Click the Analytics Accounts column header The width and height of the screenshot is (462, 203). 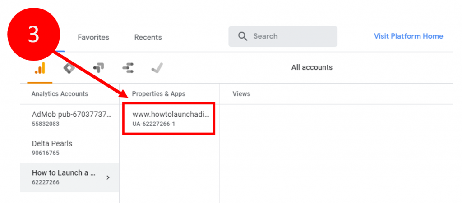point(60,94)
